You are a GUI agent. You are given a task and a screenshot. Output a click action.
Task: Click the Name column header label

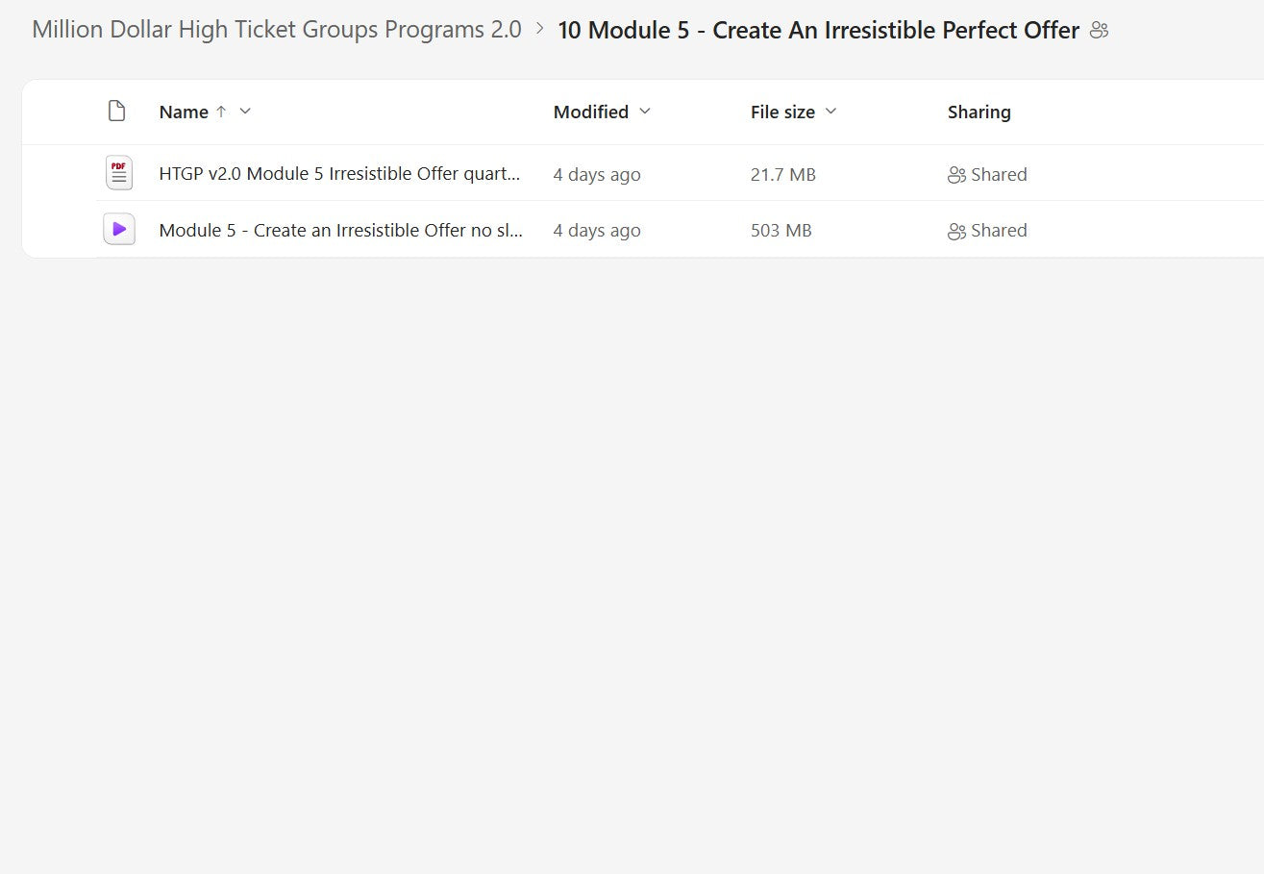click(184, 112)
